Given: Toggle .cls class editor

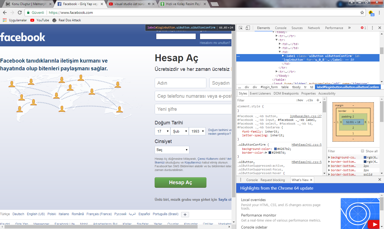Looking at the screenshot, I should (x=310, y=100).
